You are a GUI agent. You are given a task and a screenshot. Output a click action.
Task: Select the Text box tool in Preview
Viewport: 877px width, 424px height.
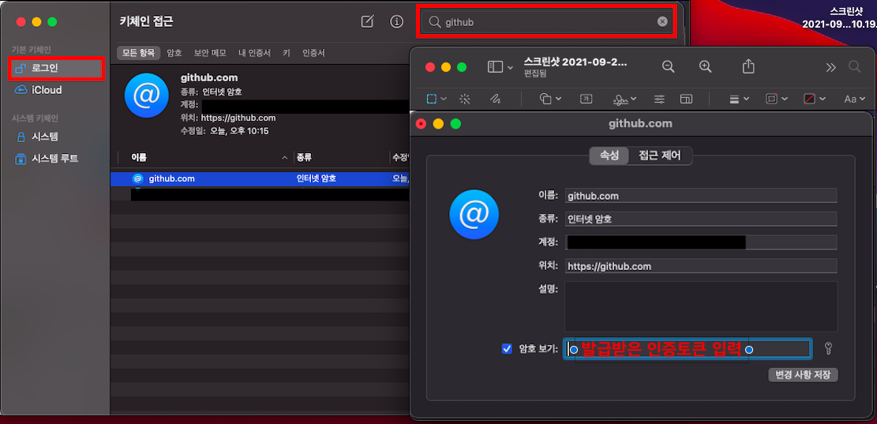point(587,99)
